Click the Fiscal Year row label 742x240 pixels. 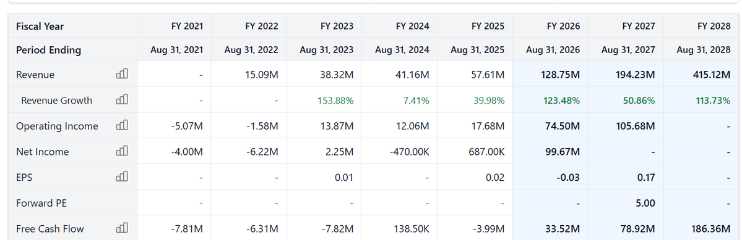(40, 27)
